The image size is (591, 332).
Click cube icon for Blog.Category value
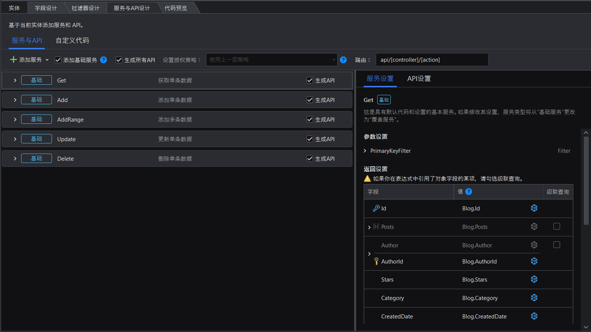[534, 298]
